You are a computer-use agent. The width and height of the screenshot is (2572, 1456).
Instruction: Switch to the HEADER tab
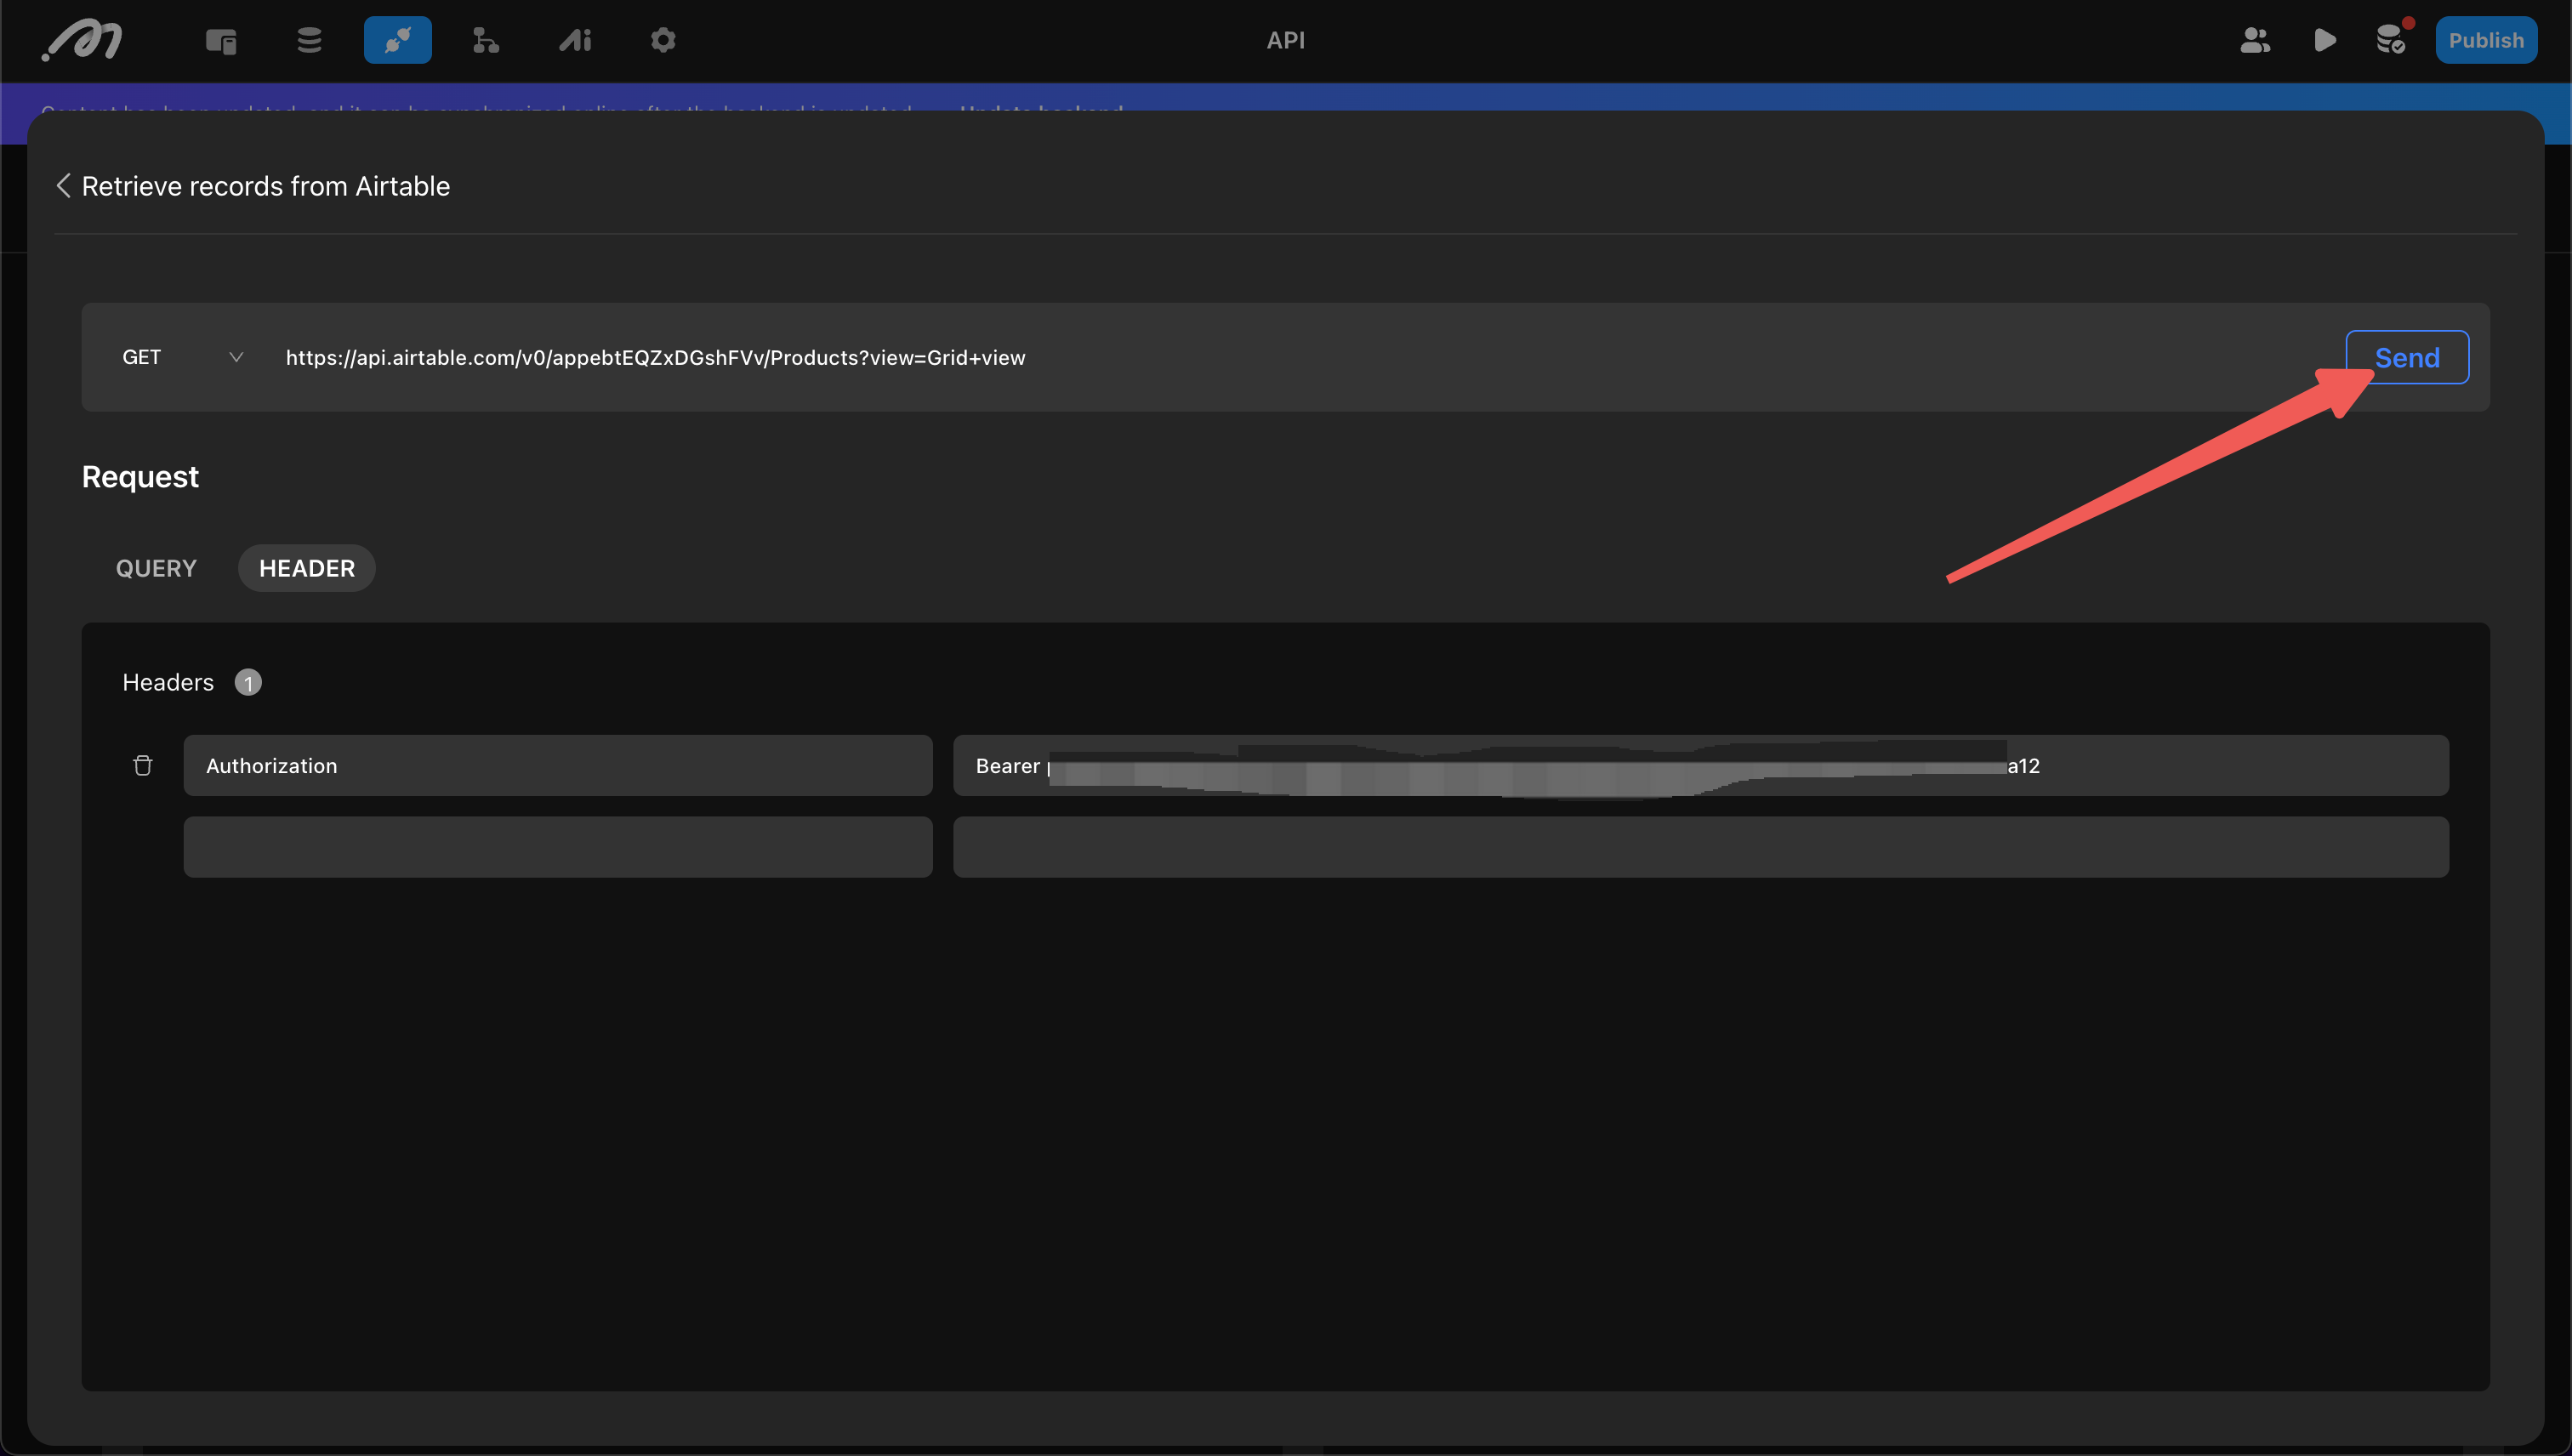tap(307, 568)
